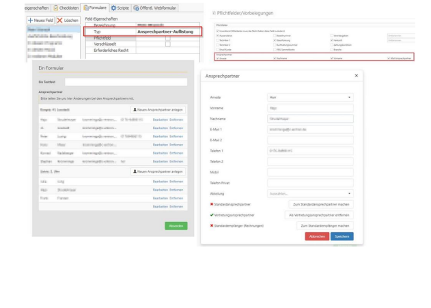Click Als Vertretungsansprechpartner entfernen

click(317, 214)
